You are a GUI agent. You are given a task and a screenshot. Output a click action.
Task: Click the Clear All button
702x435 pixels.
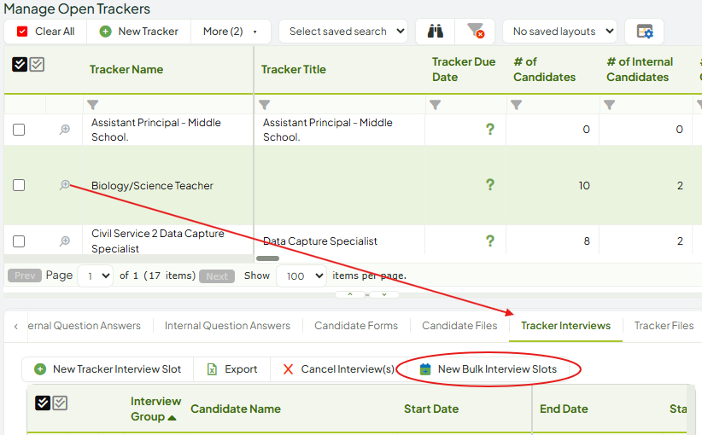pyautogui.click(x=45, y=32)
